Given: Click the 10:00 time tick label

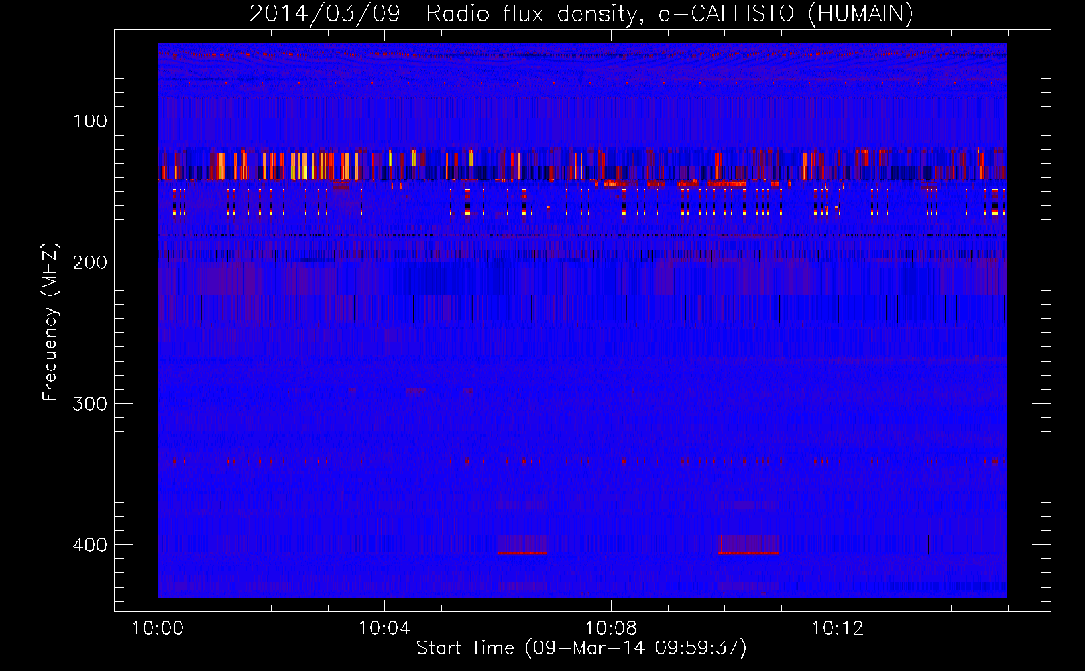Looking at the screenshot, I should (x=158, y=629).
